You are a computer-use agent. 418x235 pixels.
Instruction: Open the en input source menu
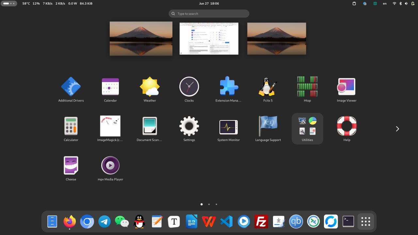click(385, 3)
